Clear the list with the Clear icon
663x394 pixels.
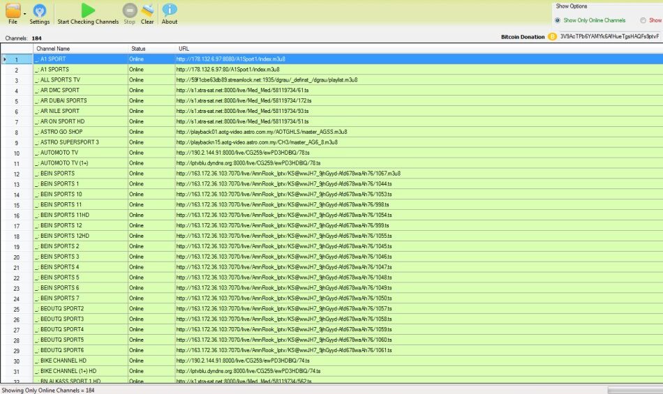coord(147,10)
